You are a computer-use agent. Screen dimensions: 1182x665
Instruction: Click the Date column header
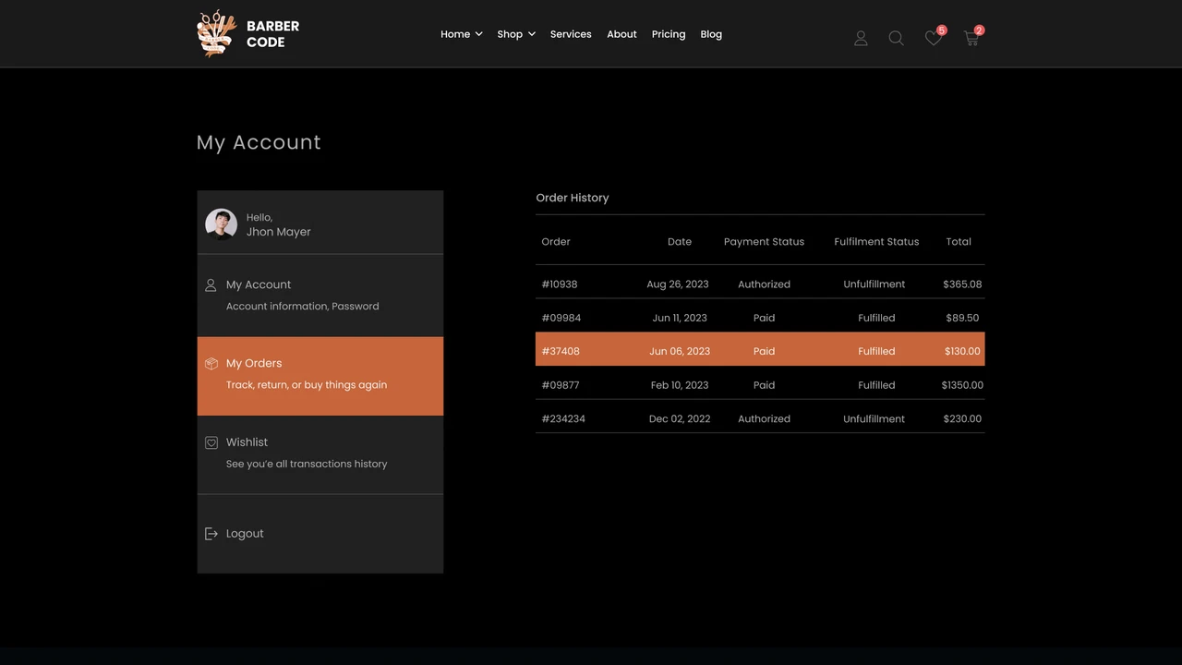point(680,242)
